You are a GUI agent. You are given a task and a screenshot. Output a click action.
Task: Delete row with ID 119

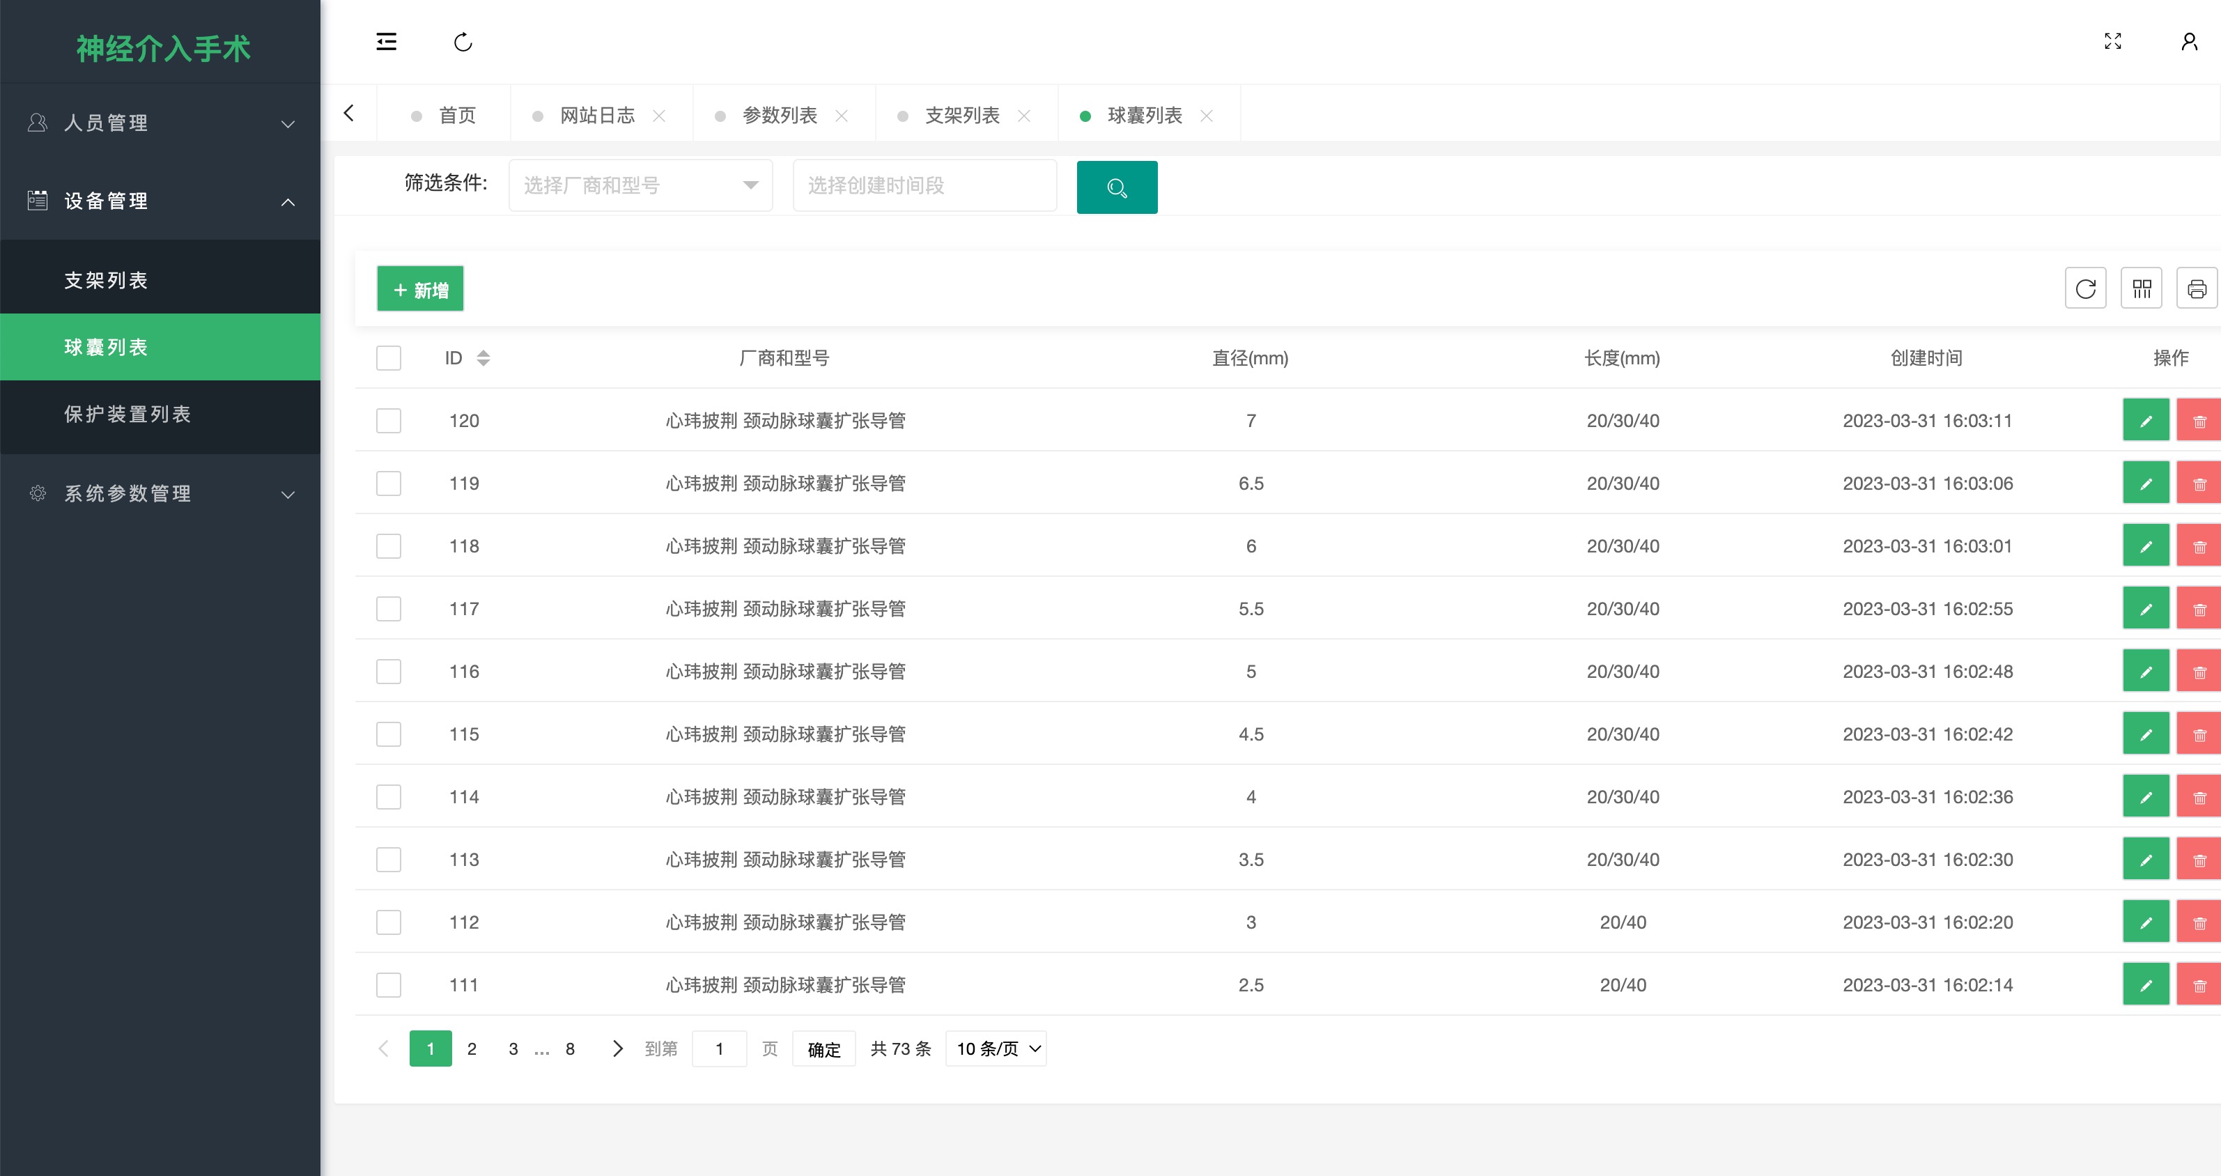(2199, 483)
